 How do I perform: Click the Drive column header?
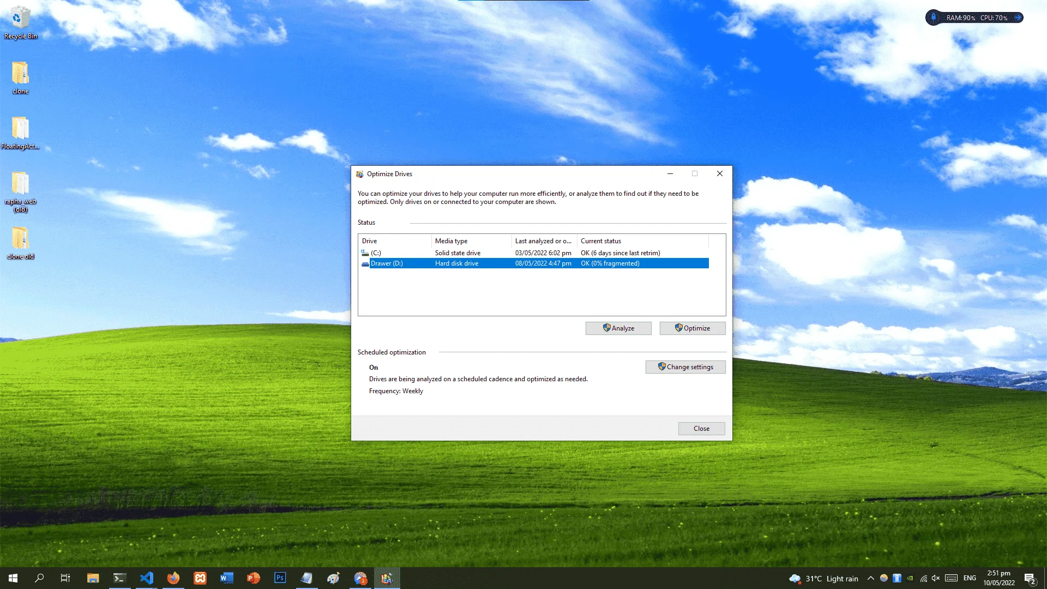pyautogui.click(x=395, y=241)
